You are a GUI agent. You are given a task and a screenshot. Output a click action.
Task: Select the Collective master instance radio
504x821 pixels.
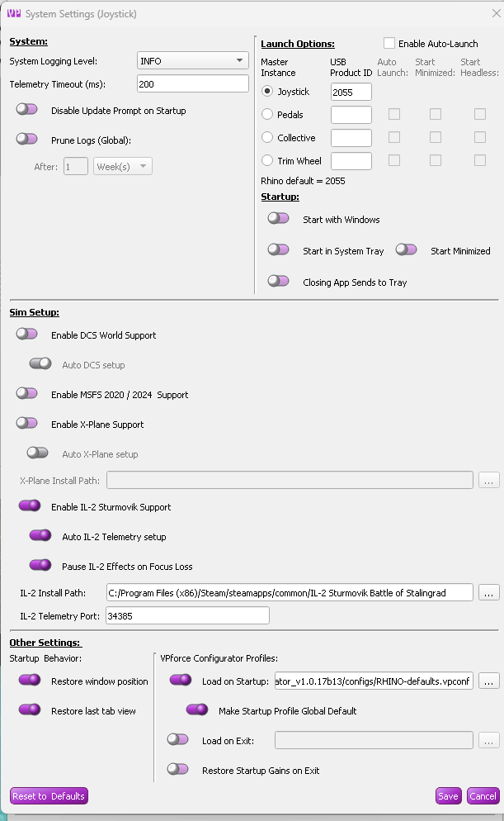[267, 138]
